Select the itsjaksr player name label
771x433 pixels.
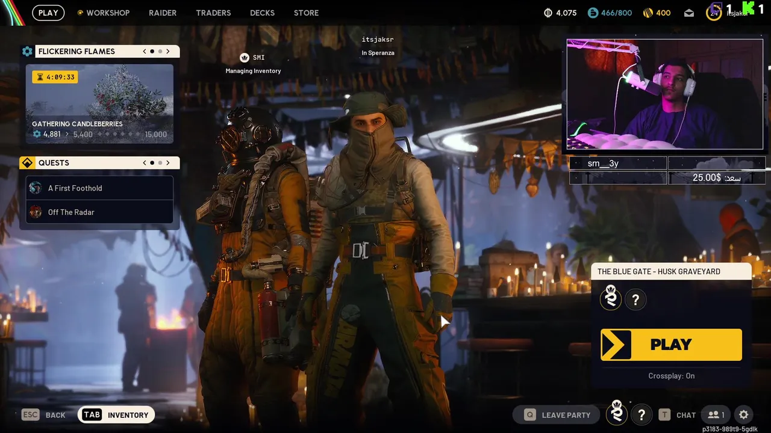[x=378, y=40]
